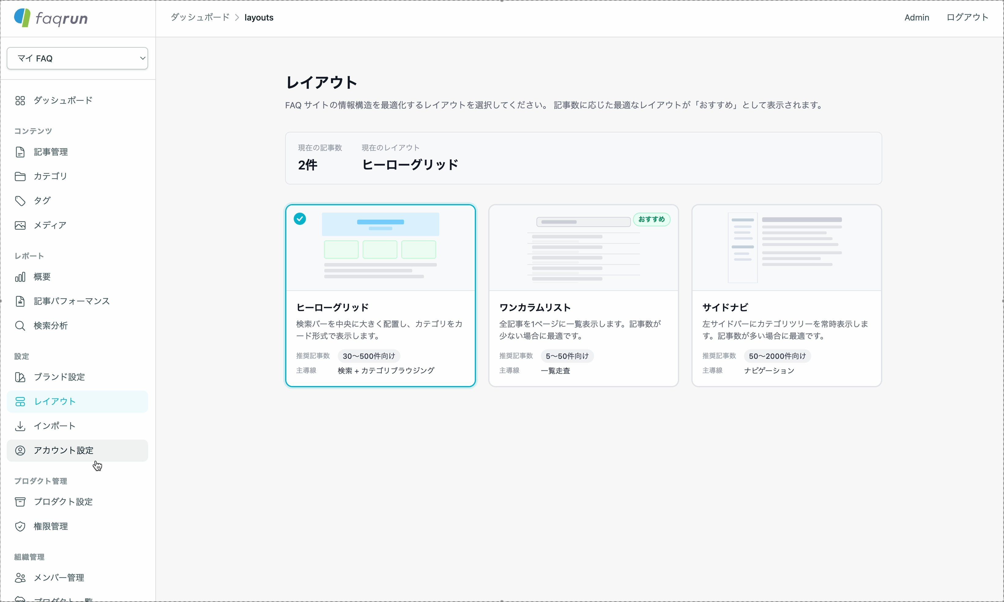
Task: Click the プロダクト設定 box icon
Action: click(x=20, y=502)
